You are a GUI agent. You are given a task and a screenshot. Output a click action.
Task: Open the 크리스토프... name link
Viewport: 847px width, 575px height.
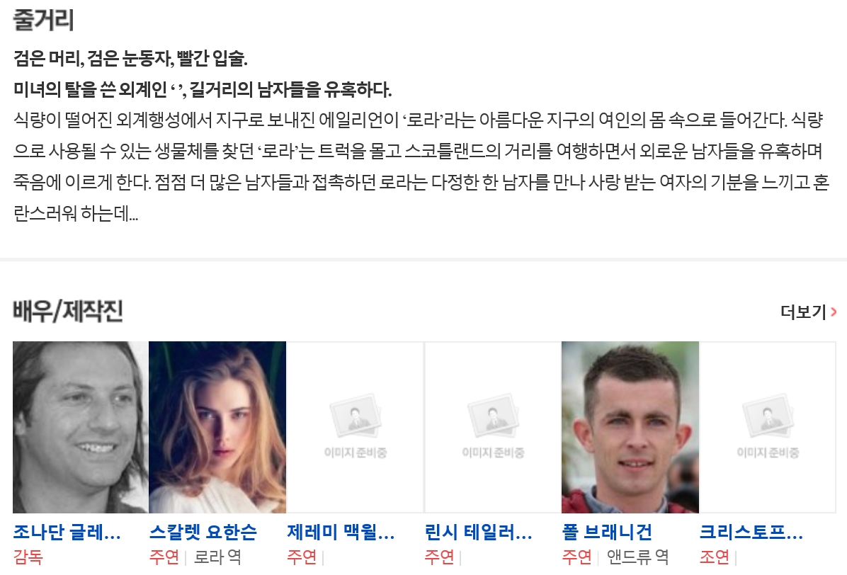pos(751,533)
